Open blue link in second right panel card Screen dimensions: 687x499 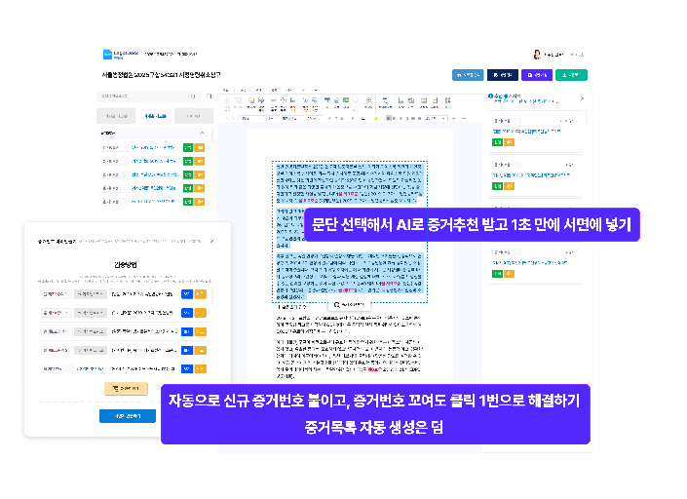(x=531, y=174)
